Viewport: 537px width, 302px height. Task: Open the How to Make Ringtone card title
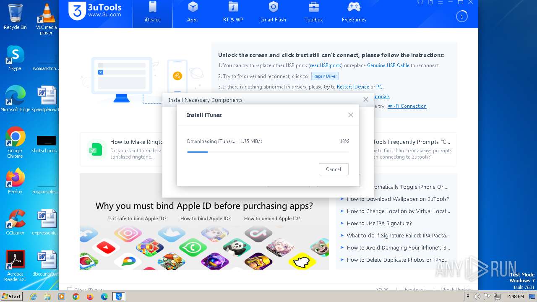(136, 142)
